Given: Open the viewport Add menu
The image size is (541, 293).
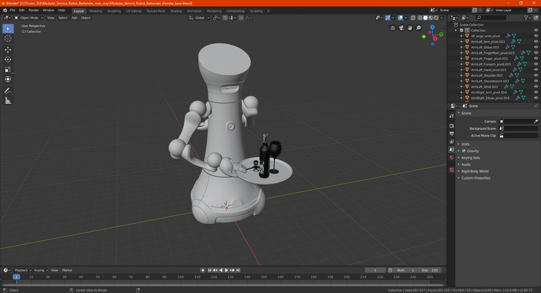Looking at the screenshot, I should pyautogui.click(x=74, y=18).
